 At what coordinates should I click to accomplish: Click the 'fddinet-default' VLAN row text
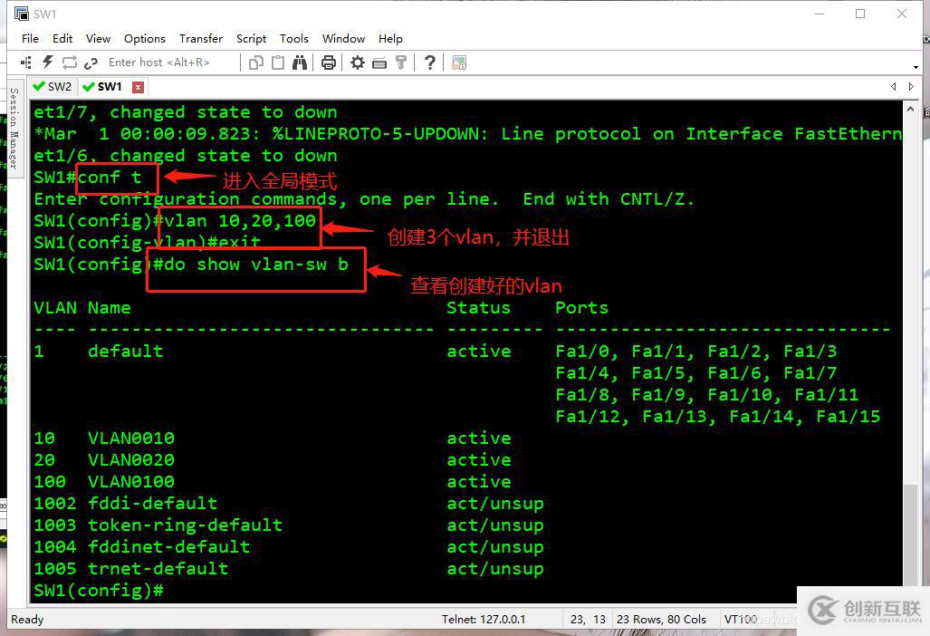[x=169, y=547]
